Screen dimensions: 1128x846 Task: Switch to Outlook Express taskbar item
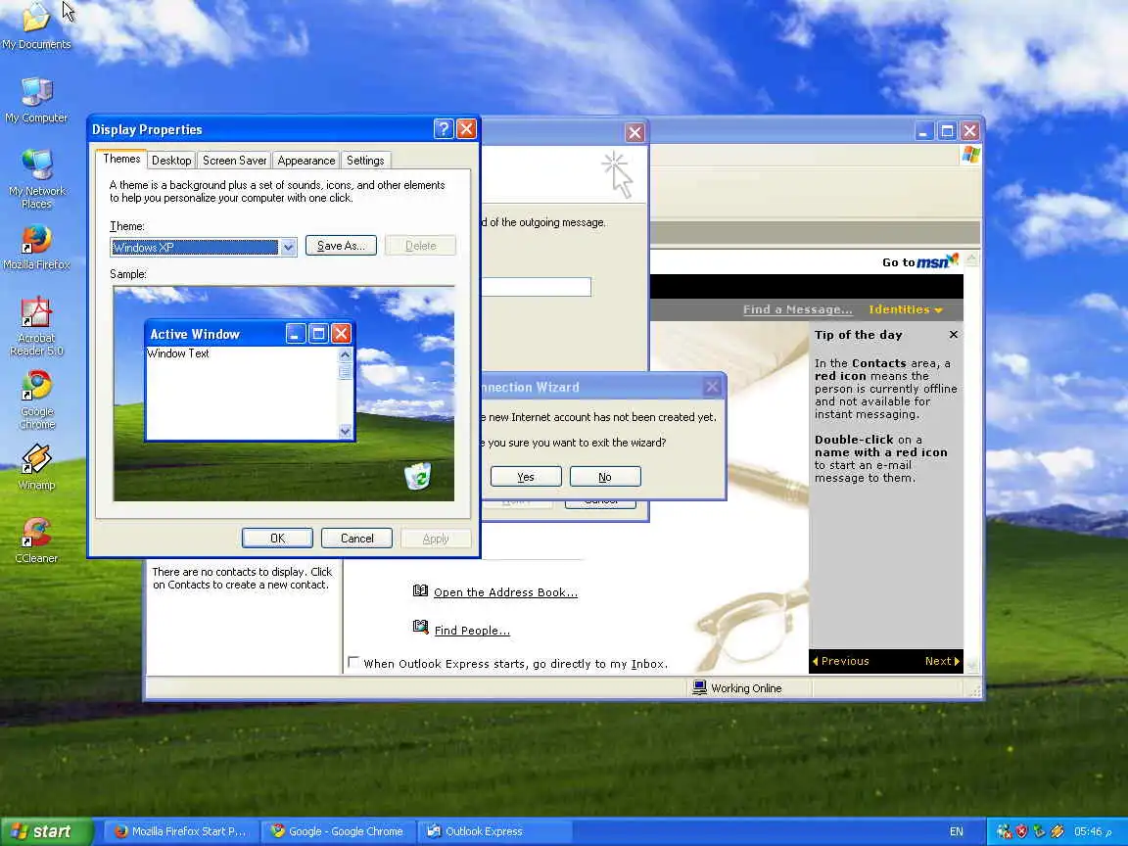coord(493,831)
